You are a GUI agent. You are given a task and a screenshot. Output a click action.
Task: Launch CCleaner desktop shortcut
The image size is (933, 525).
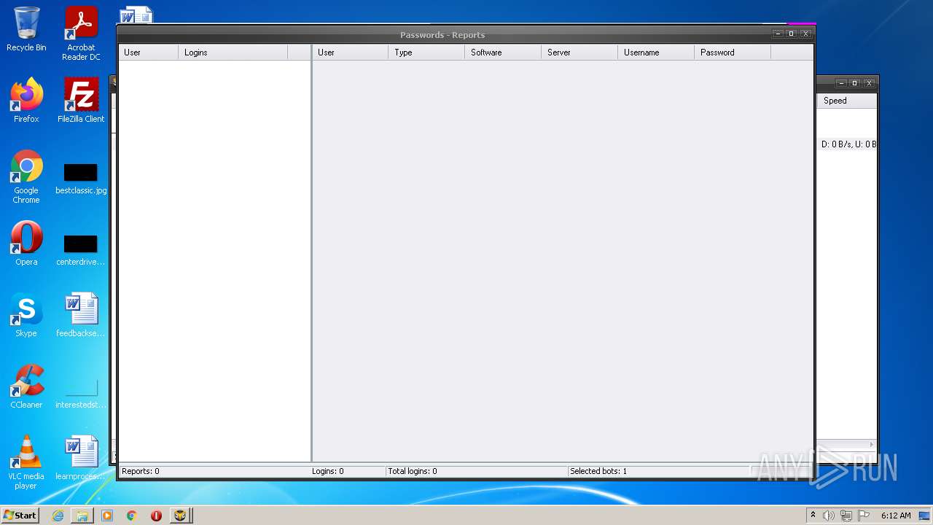(x=26, y=386)
